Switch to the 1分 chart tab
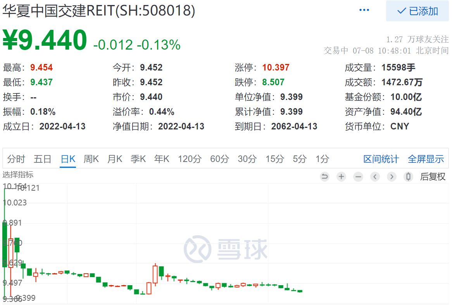Image resolution: width=452 pixels, height=305 pixels. coord(322,159)
